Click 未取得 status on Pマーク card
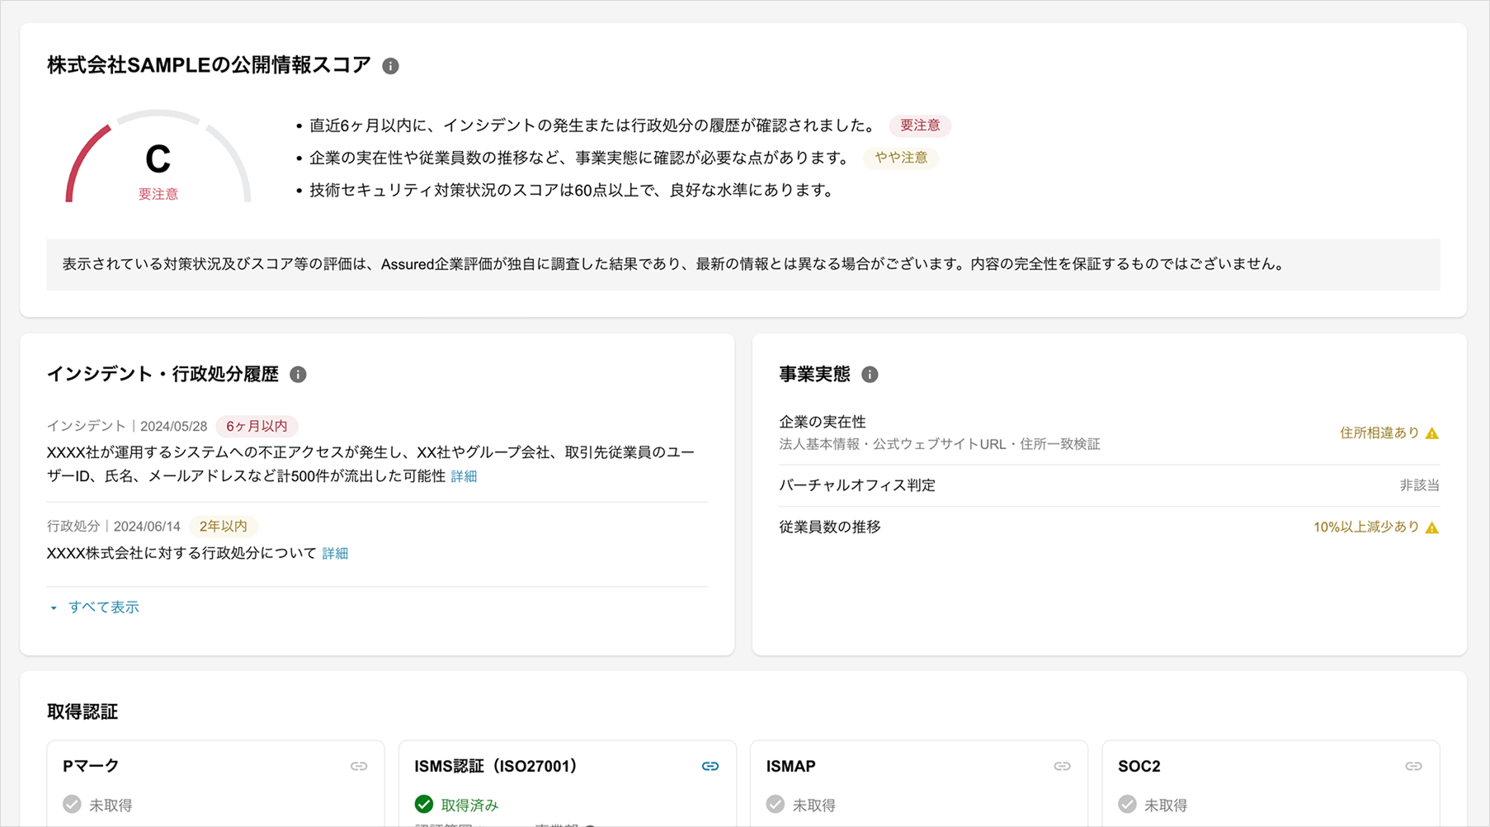The height and width of the screenshot is (827, 1490). 111,805
